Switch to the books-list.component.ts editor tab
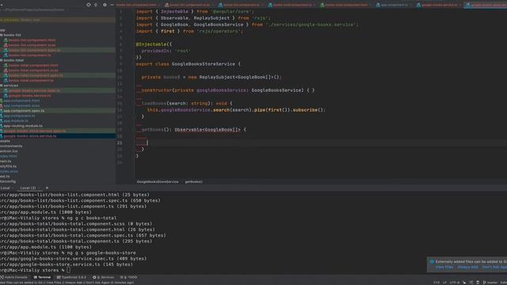Image resolution: width=507 pixels, height=285 pixels. [x=241, y=5]
